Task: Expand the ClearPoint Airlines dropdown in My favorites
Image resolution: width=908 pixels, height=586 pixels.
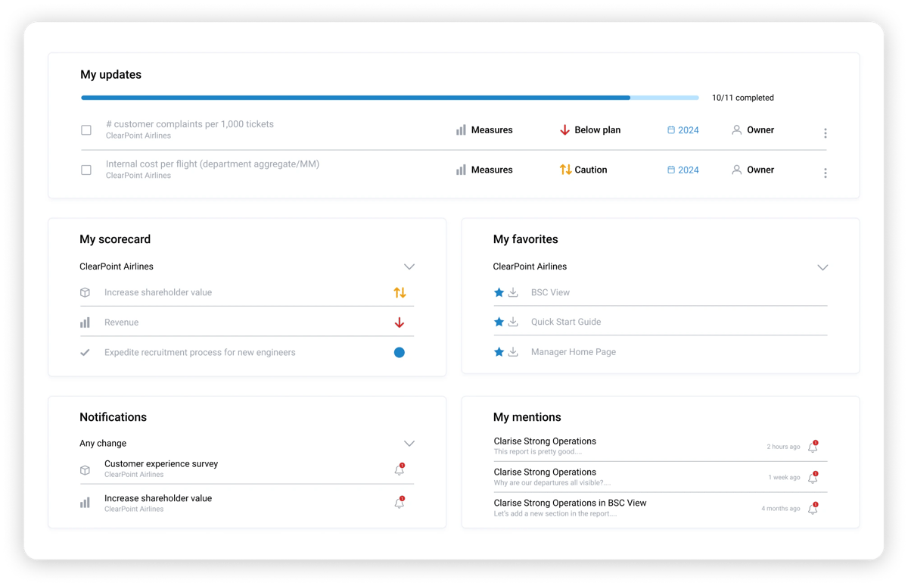Action: pos(822,267)
